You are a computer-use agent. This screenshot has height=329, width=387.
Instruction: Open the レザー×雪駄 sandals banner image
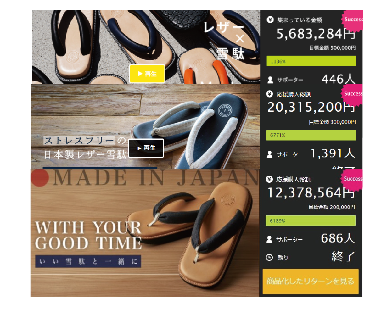(x=146, y=47)
